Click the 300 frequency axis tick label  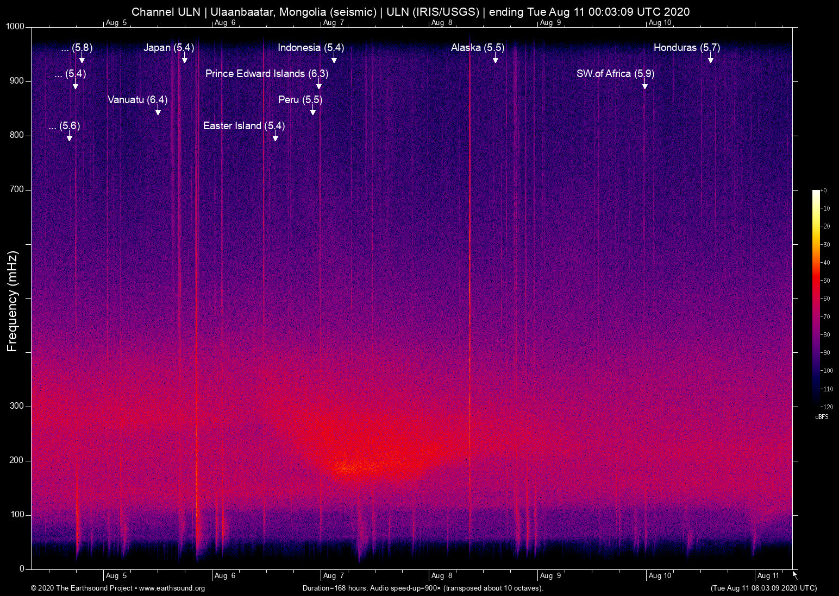17,406
